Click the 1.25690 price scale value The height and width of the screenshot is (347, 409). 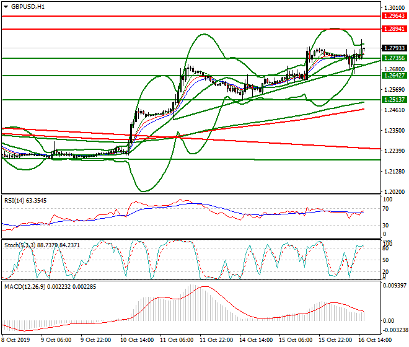(395, 89)
